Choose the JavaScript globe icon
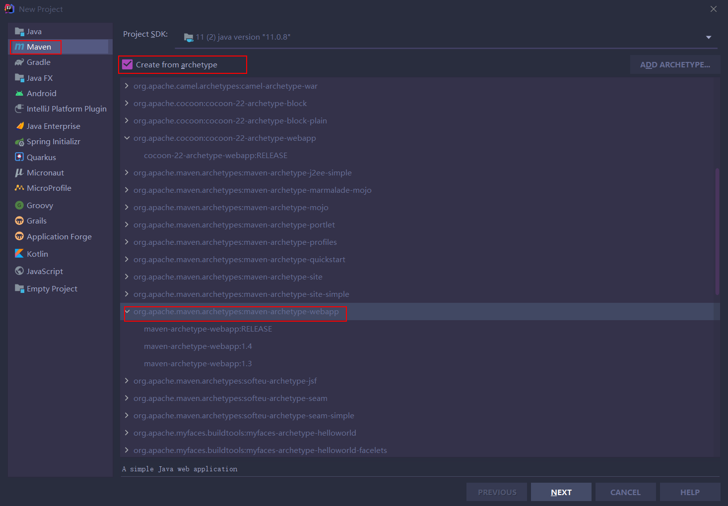728x506 pixels. coord(19,271)
